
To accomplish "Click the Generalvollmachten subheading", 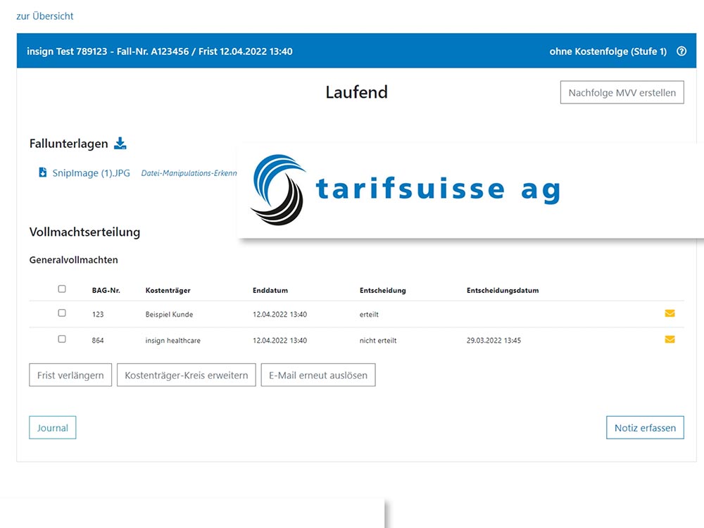I will [74, 260].
